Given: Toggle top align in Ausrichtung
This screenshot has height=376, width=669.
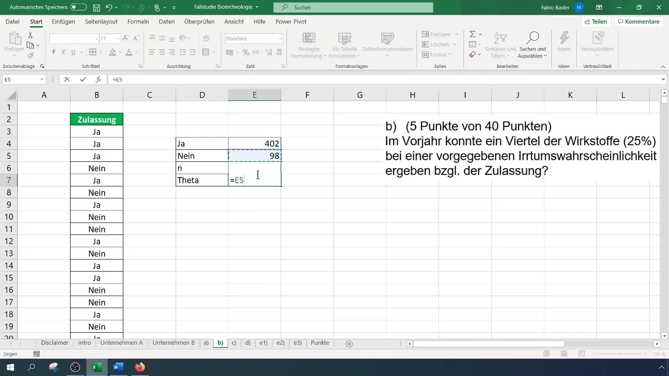Looking at the screenshot, I should [152, 38].
